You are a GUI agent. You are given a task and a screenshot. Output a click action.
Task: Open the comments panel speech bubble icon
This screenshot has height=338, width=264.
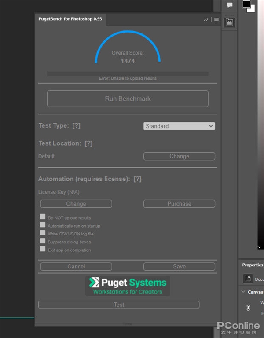[x=230, y=5]
